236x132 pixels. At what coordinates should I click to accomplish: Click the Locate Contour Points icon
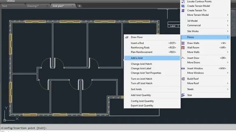tap(183, 1)
